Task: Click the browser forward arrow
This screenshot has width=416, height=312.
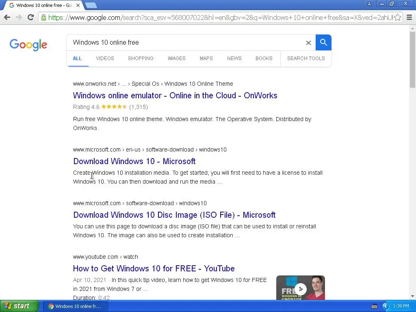Action: (x=19, y=17)
